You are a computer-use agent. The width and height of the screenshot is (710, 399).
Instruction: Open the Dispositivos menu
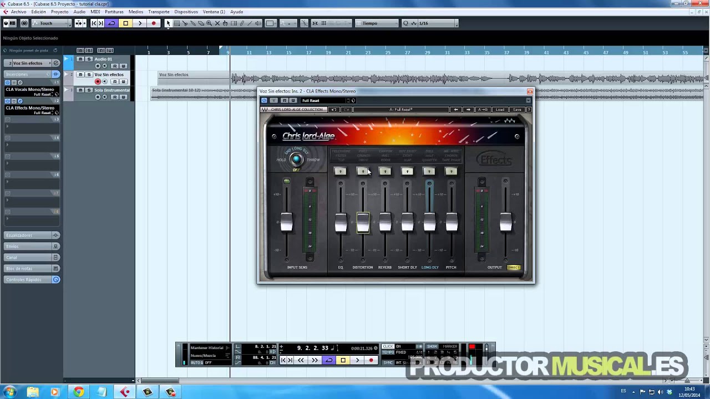coord(186,12)
